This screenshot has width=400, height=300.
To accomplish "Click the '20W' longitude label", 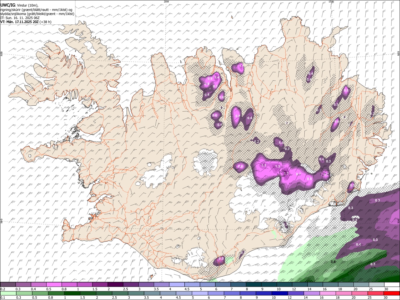I will [166, 2].
